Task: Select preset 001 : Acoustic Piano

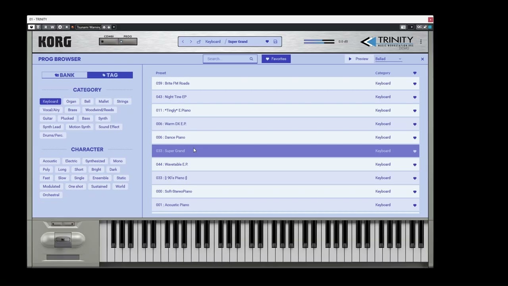Action: [285, 205]
